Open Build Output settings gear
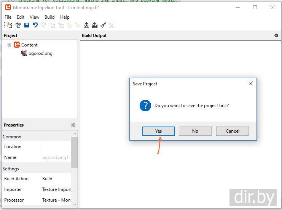This screenshot has height=210, width=282. (x=276, y=35)
